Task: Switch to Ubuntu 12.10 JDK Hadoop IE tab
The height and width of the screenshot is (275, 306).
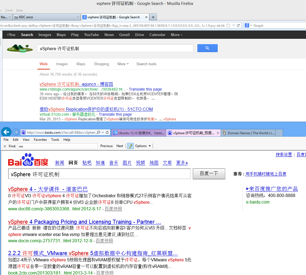Action: [139, 133]
